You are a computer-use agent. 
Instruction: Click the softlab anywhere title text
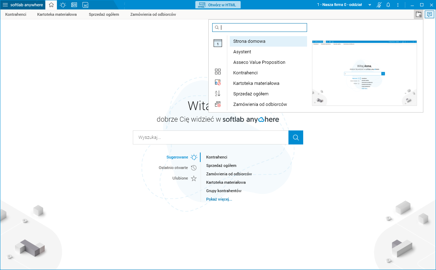(27, 5)
